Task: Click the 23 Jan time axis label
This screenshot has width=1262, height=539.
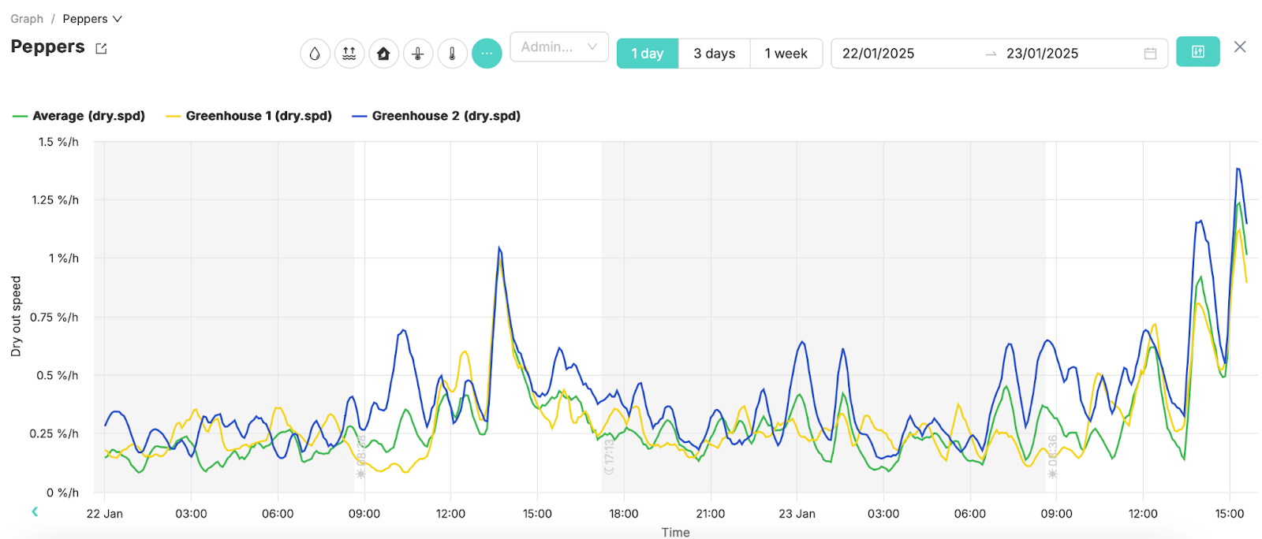Action: [x=797, y=514]
